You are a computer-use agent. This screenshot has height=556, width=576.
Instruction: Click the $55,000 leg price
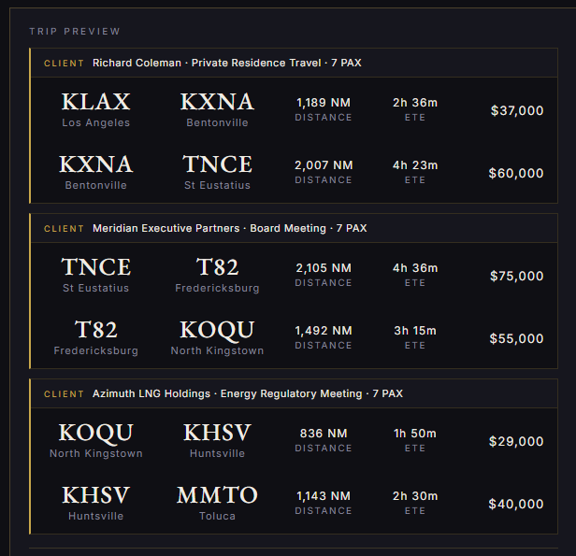coord(516,338)
